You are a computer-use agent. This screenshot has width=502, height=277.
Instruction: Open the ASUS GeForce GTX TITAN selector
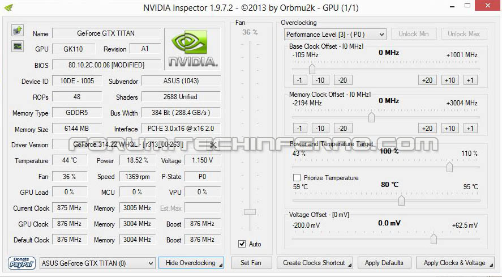click(98, 263)
